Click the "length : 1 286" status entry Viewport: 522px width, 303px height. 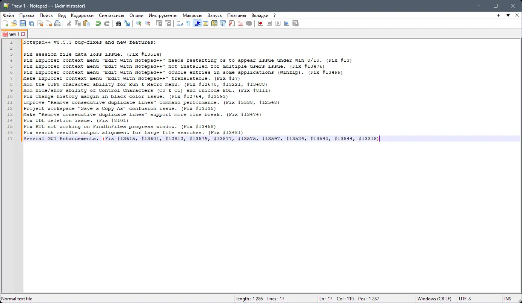[249, 299]
